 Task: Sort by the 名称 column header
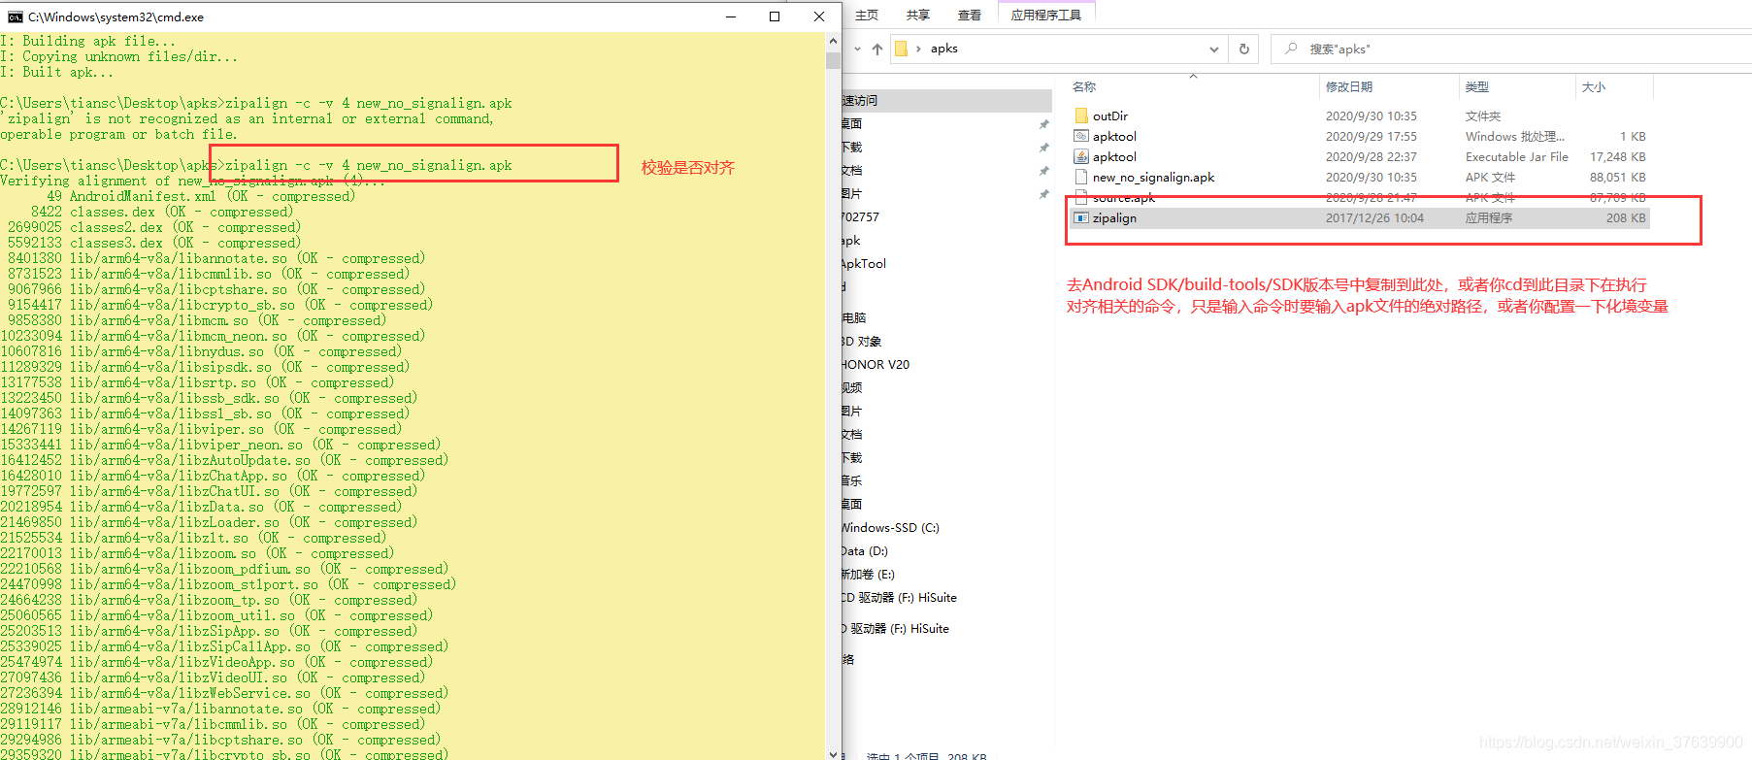tap(1084, 87)
